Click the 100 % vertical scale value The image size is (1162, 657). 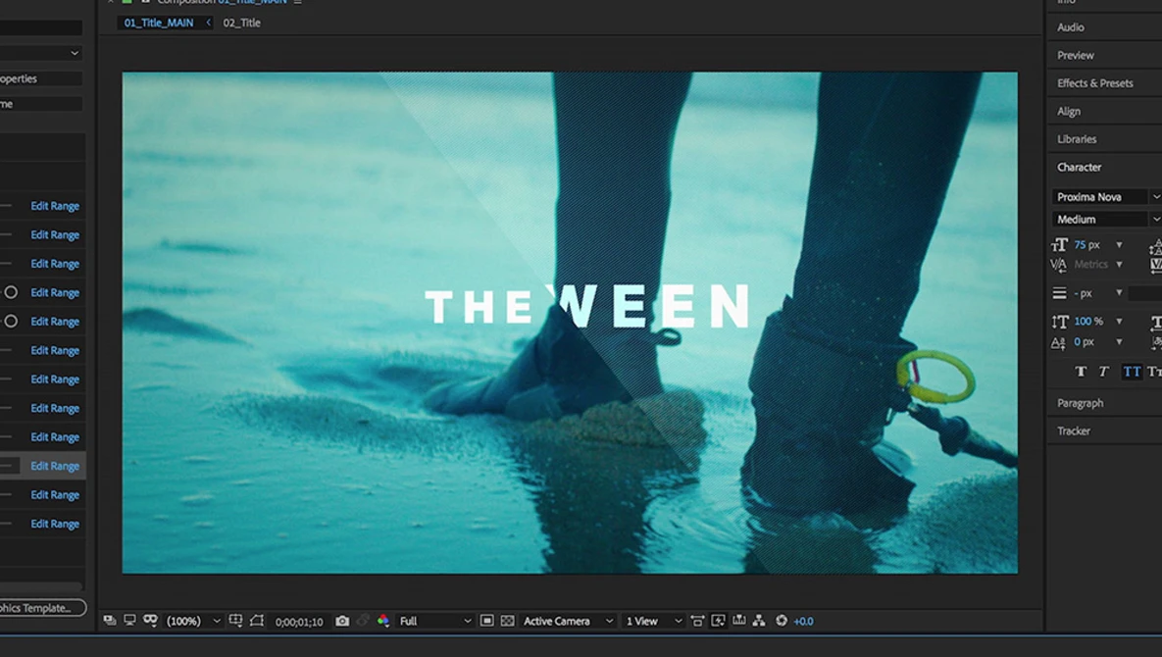pyautogui.click(x=1087, y=322)
